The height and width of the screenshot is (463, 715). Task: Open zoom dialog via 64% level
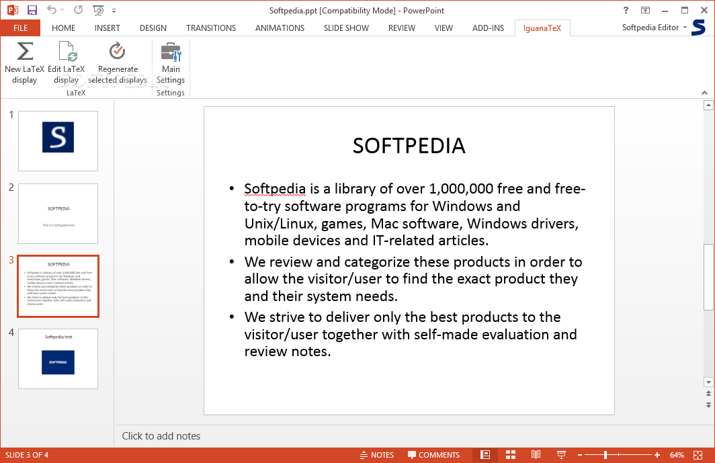[x=677, y=455]
